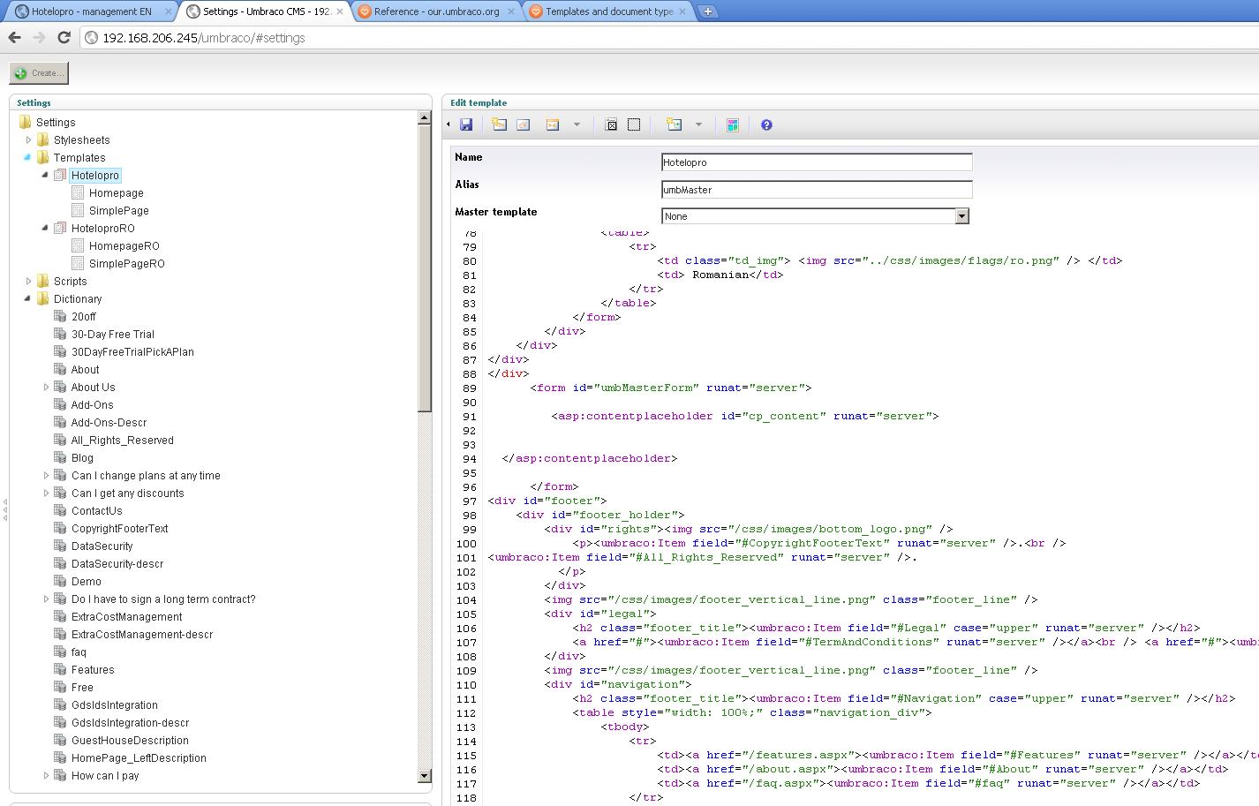Screen dimensions: 1259x806
Task: Click the panel collapse handle on left edge
Action: pyautogui.click(x=4, y=510)
